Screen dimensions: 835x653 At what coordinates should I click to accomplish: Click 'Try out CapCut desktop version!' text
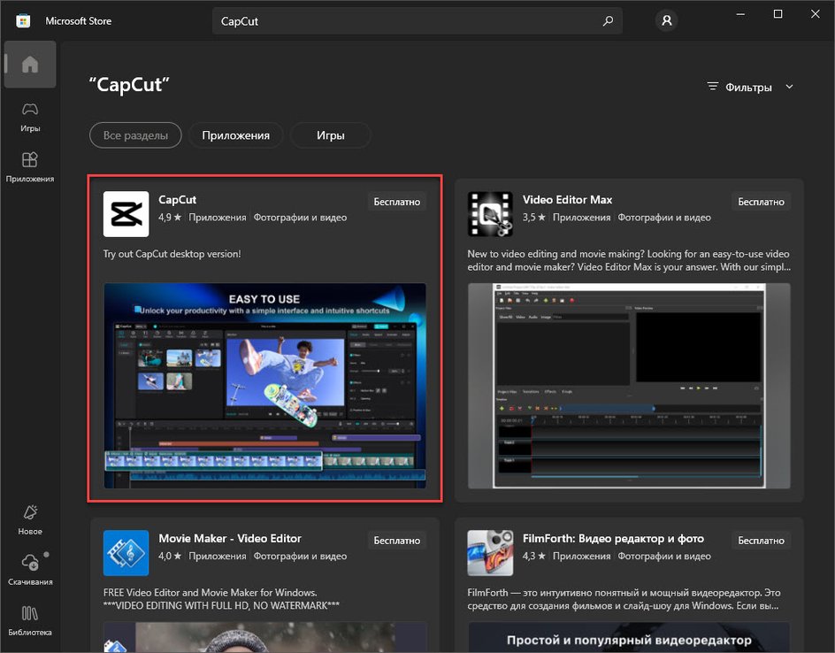172,254
